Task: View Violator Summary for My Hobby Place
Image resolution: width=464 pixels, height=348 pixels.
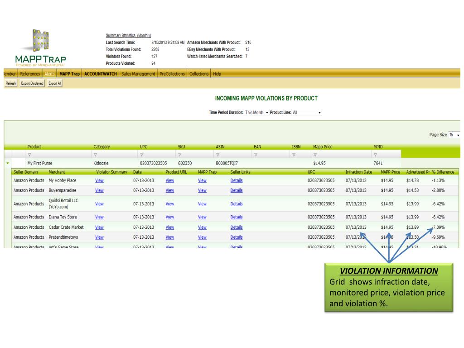Action: [x=99, y=180]
